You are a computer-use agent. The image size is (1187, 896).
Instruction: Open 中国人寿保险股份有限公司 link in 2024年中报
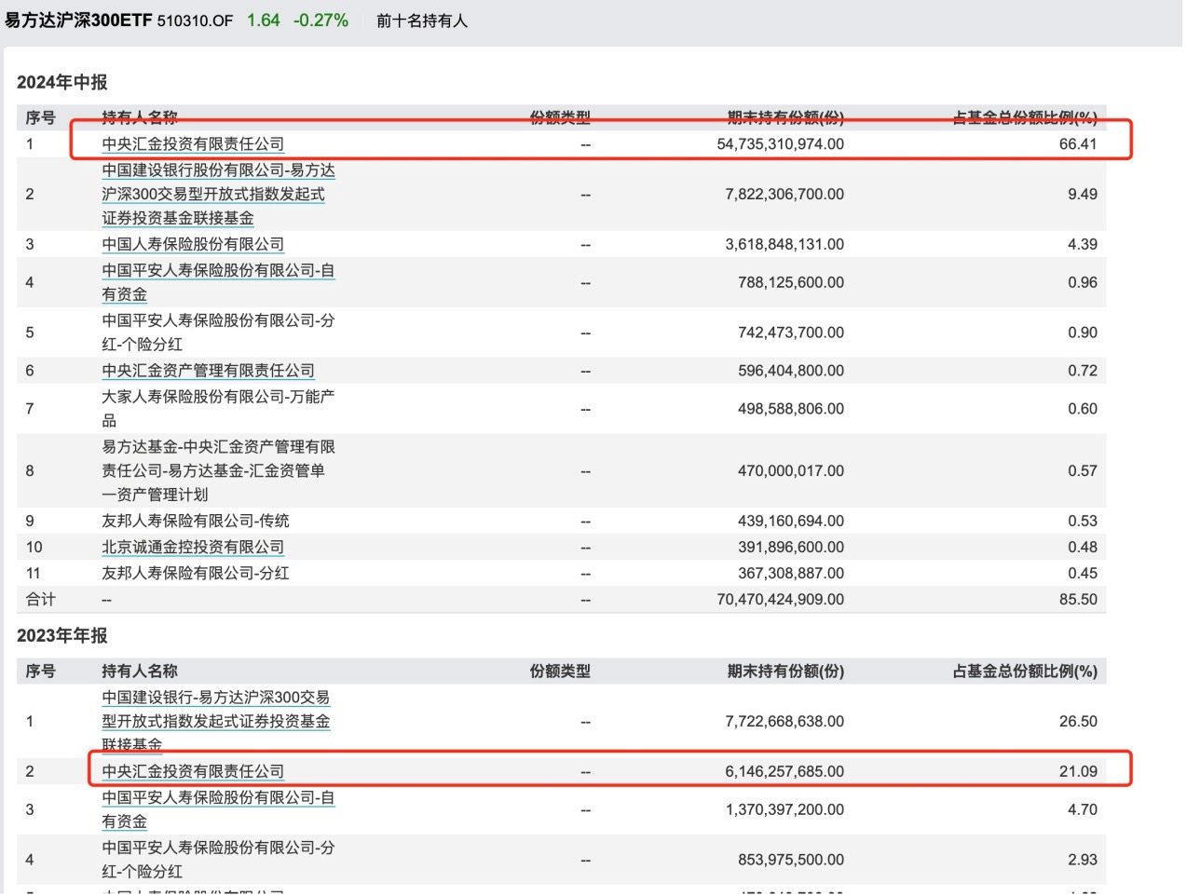[x=193, y=245]
